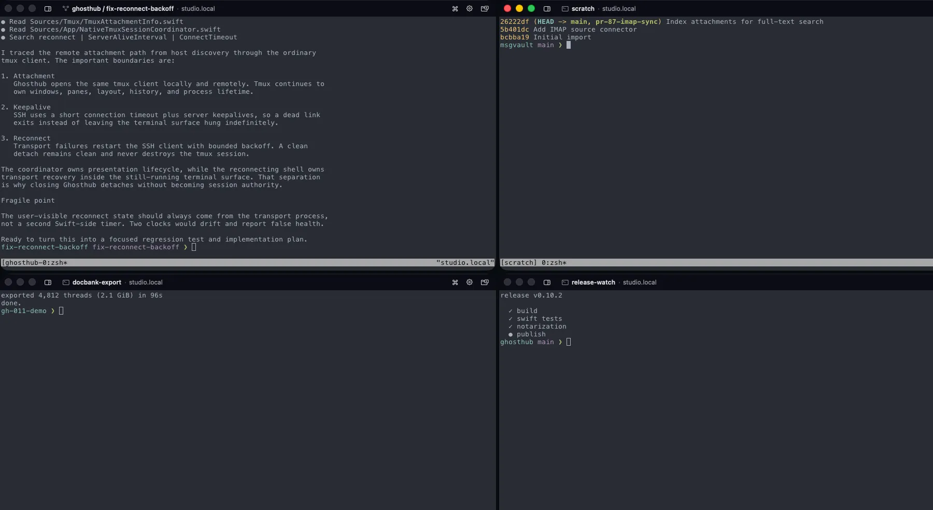Click the 'ghosthub main' shell prompt
The width and height of the screenshot is (933, 510).
pyautogui.click(x=531, y=342)
